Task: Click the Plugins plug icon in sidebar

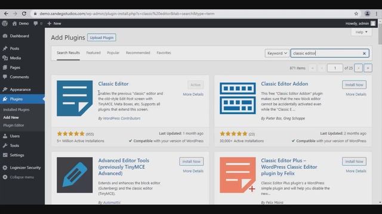Action: pos(5,99)
